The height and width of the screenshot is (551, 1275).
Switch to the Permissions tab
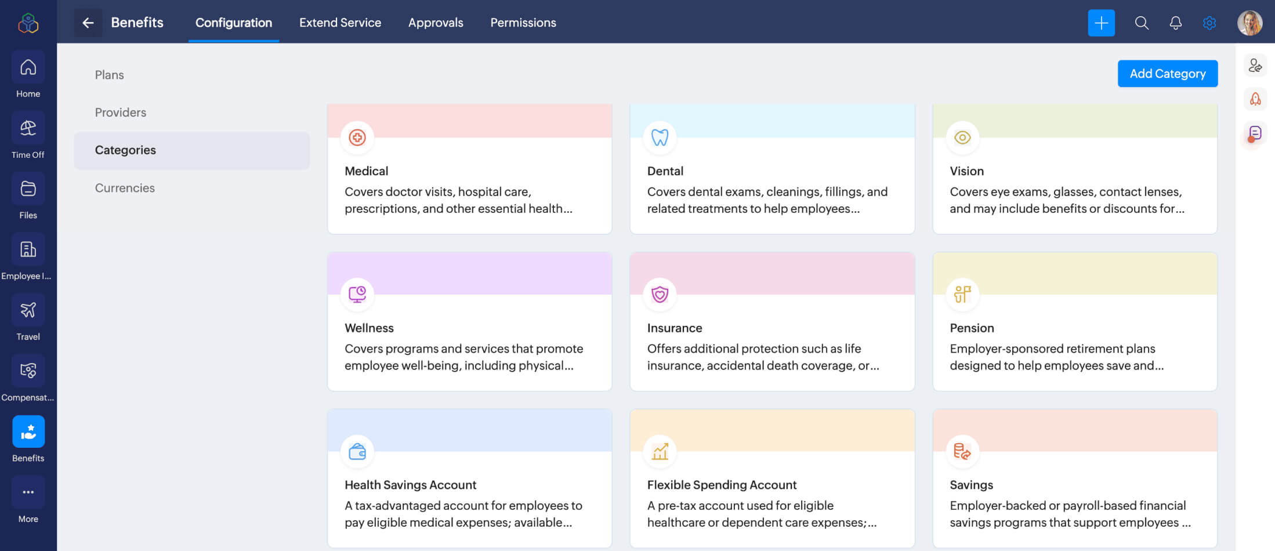[x=523, y=23]
